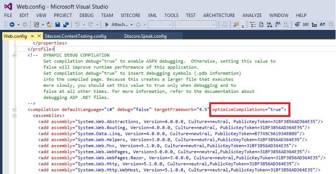Click the targetFramework="4.5" attribute
Image resolution: width=336 pixels, height=174 pixels.
[182, 110]
